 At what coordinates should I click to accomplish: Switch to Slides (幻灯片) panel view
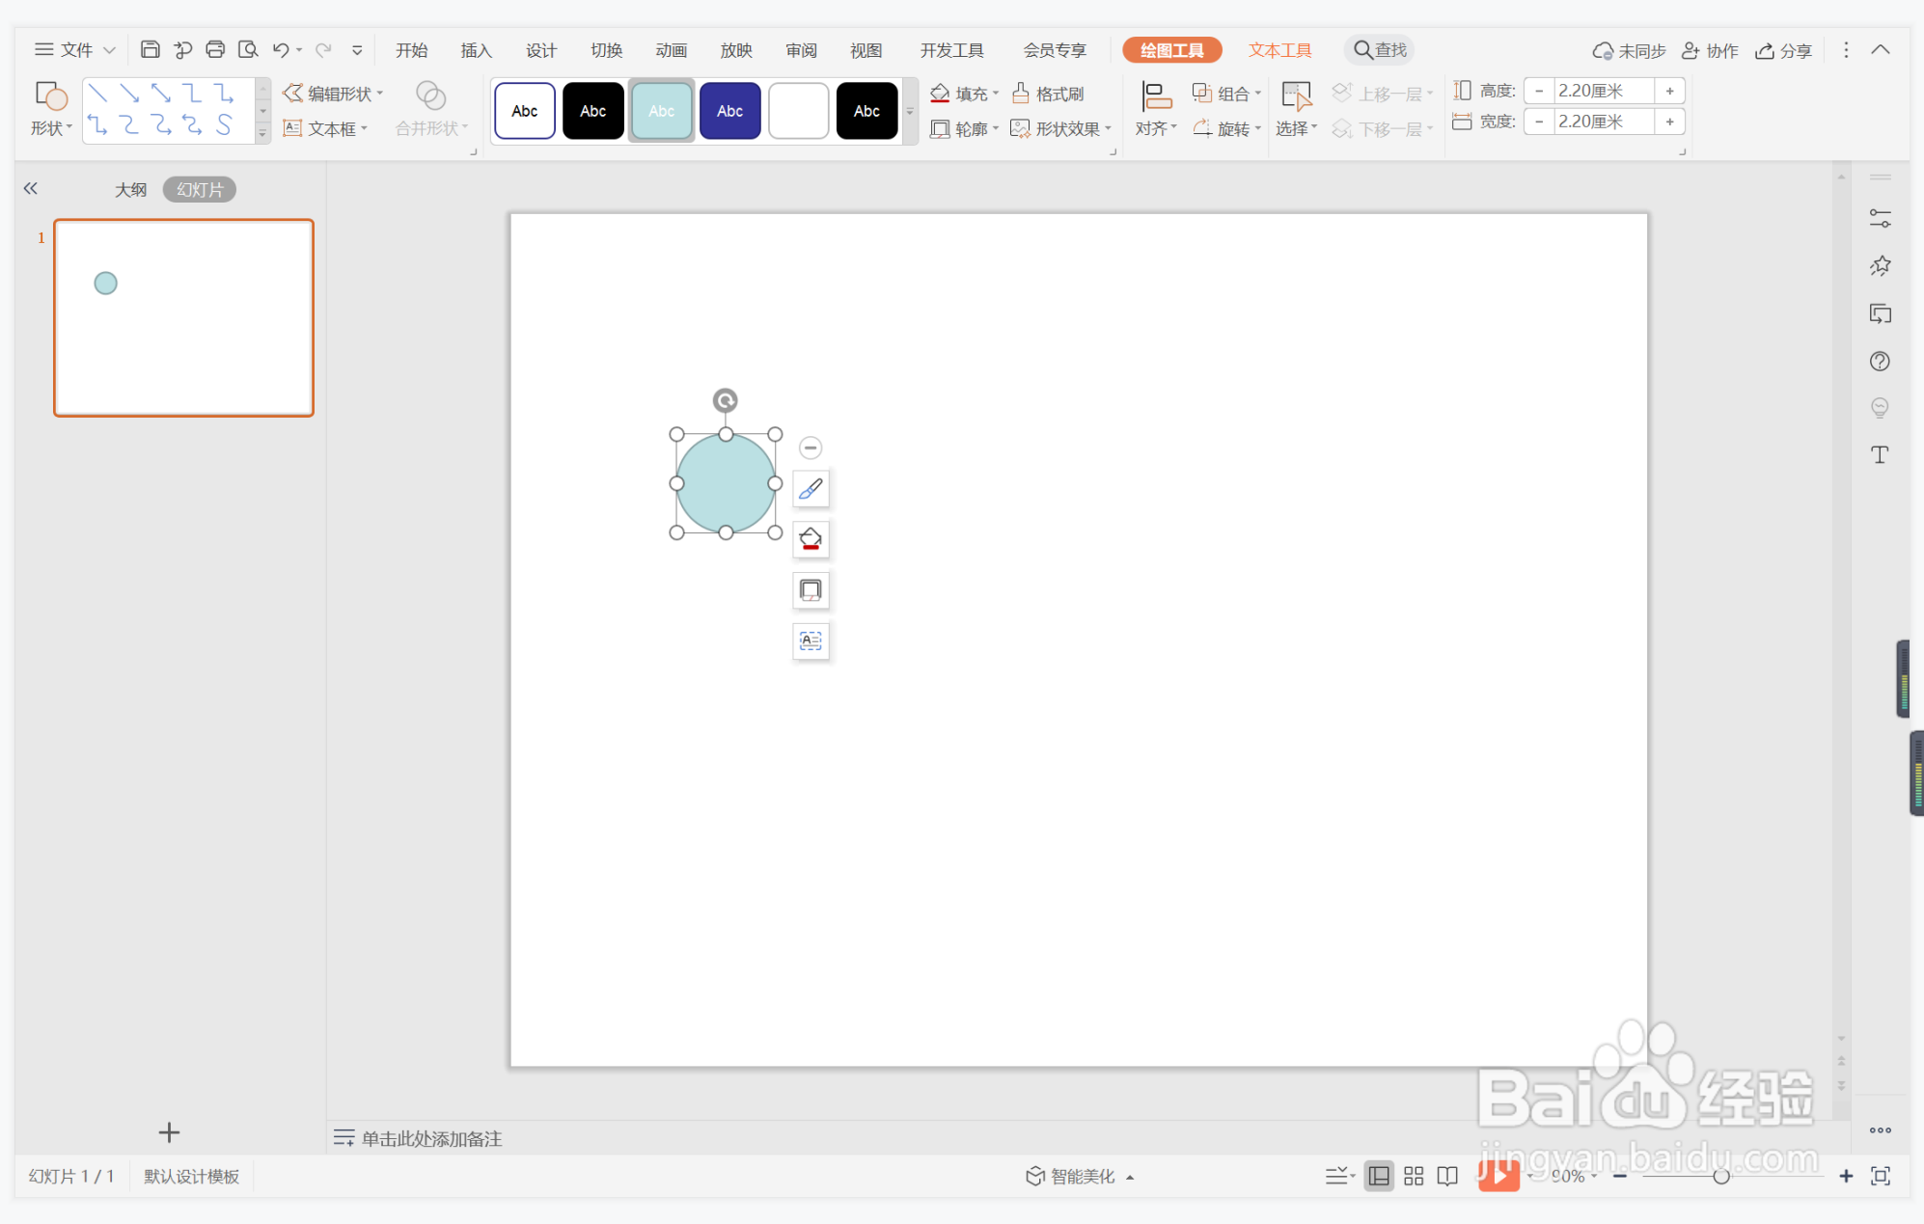point(200,189)
